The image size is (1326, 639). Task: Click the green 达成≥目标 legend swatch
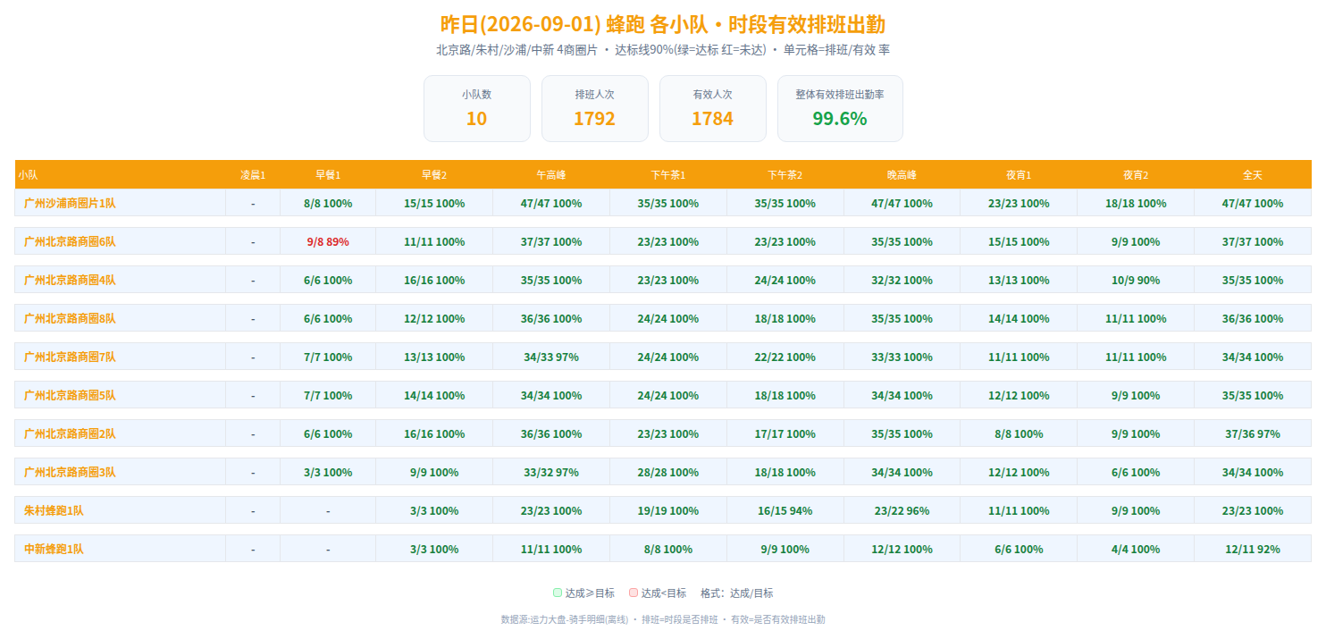click(558, 593)
